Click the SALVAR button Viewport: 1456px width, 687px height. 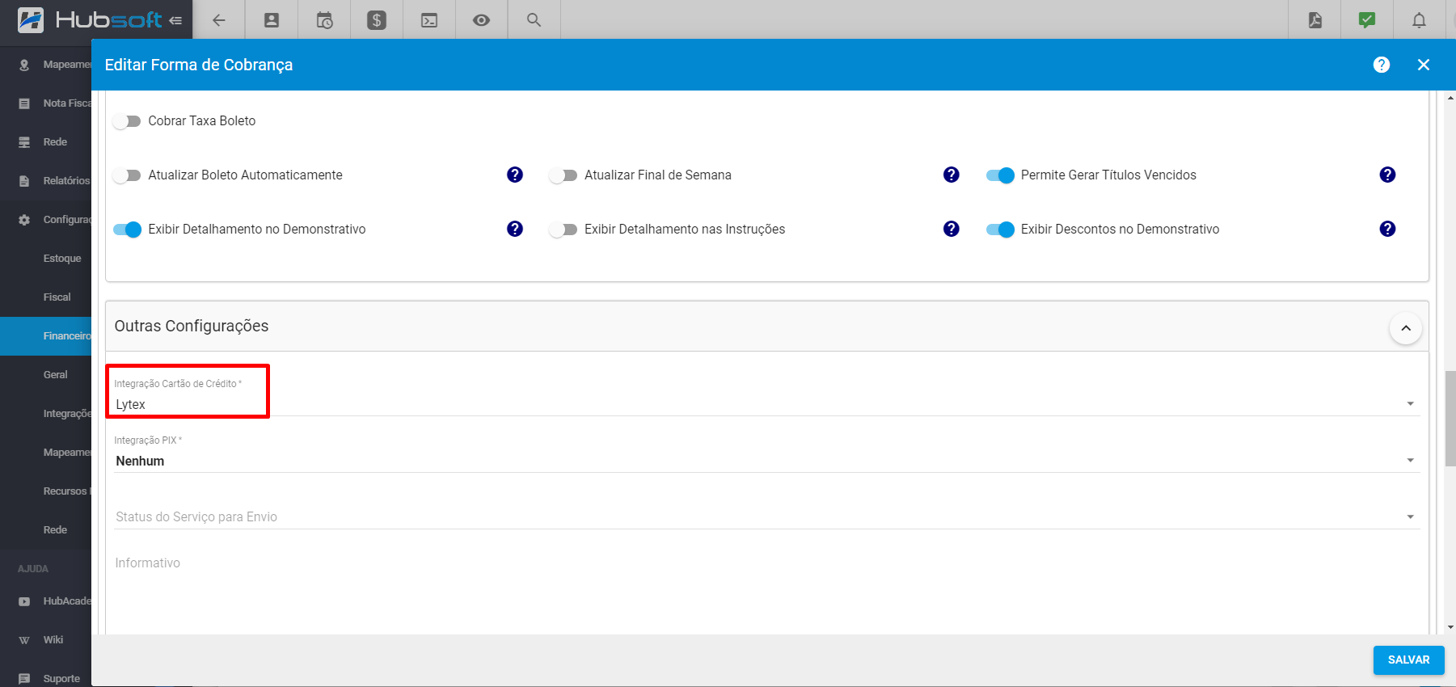(x=1408, y=660)
